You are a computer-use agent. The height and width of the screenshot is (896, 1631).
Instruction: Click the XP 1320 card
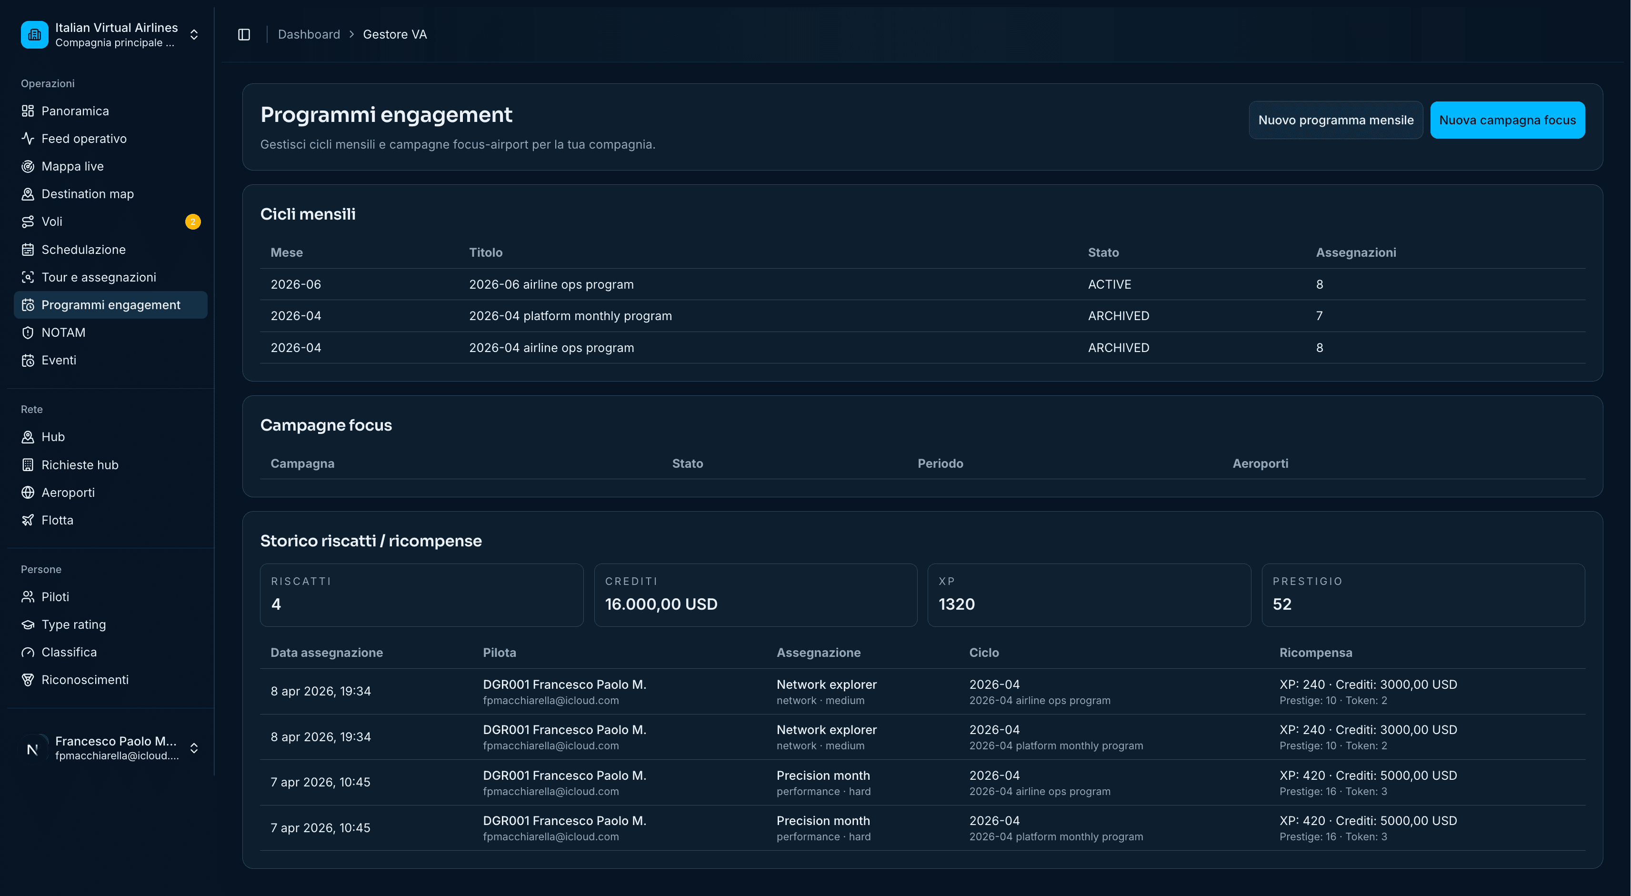click(x=1089, y=595)
